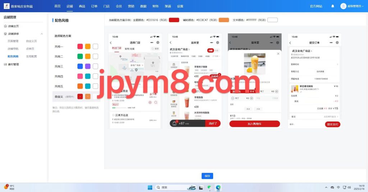Click the 提交订单 preview back arrow

coord(290,43)
